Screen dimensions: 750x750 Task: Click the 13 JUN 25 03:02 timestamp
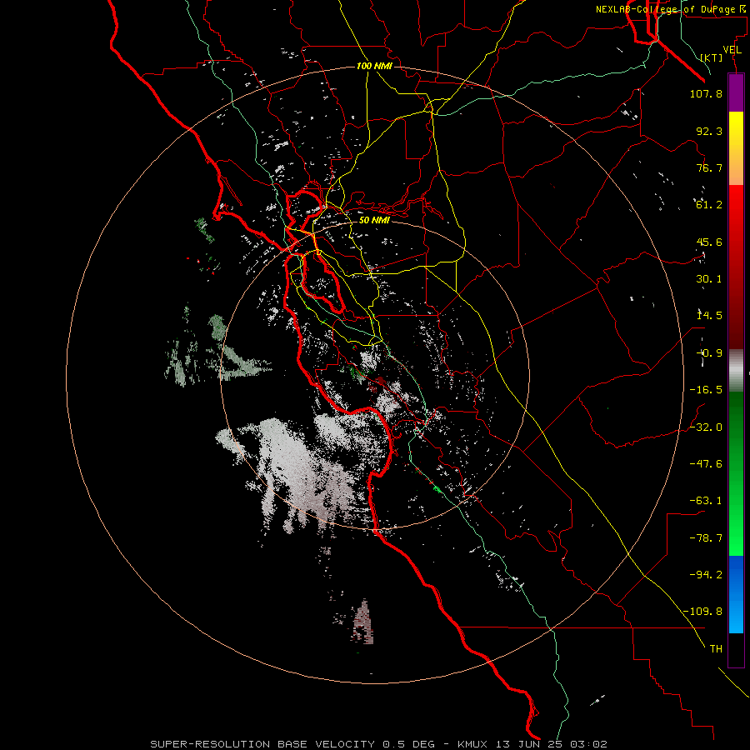552,744
